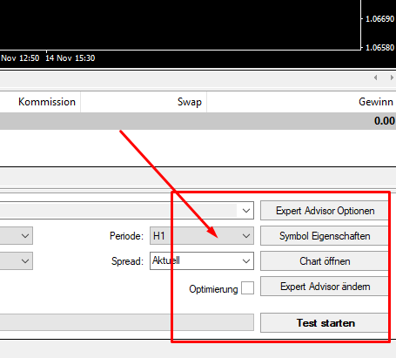Click Expert Advisor ändern button
The height and width of the screenshot is (358, 396).
coord(325,287)
